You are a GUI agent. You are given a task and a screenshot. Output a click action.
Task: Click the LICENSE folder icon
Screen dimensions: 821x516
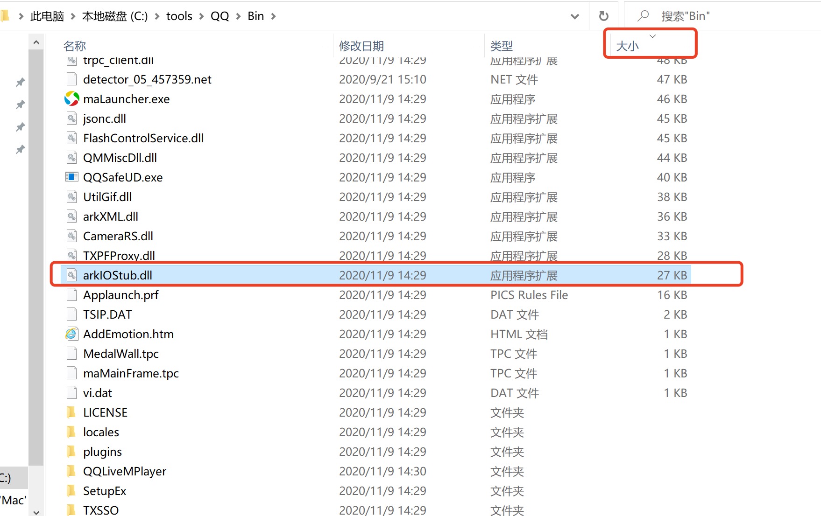pos(71,412)
